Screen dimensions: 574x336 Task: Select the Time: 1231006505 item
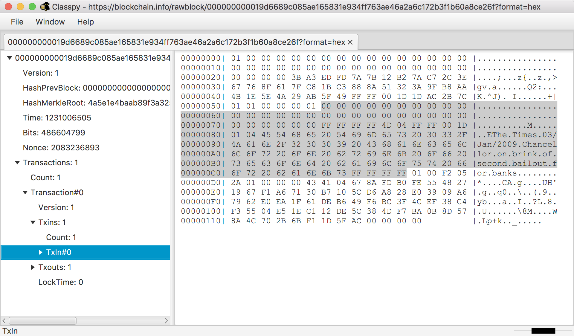point(57,118)
